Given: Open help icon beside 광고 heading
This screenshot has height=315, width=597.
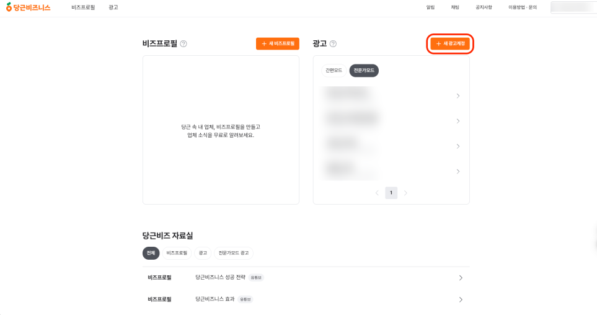Looking at the screenshot, I should pos(333,44).
